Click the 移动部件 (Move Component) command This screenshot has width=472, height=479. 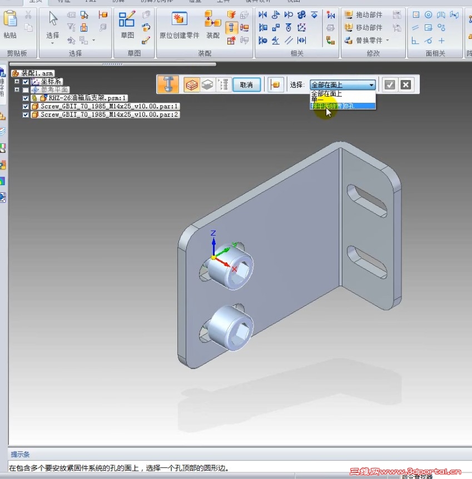pos(364,27)
